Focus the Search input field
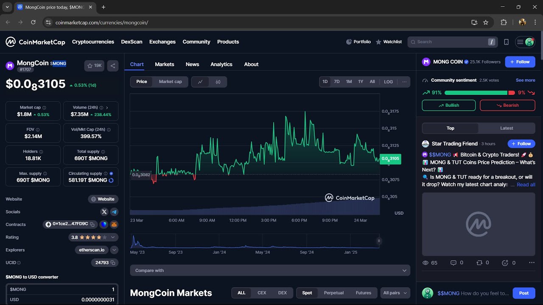Image resolution: width=543 pixels, height=305 pixels. 452,42
